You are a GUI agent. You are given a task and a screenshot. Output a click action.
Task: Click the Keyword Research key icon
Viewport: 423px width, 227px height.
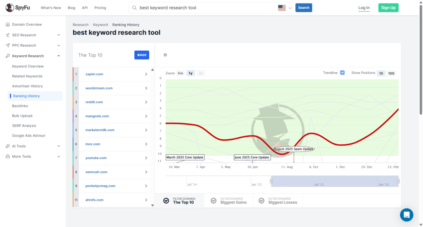[7, 56]
